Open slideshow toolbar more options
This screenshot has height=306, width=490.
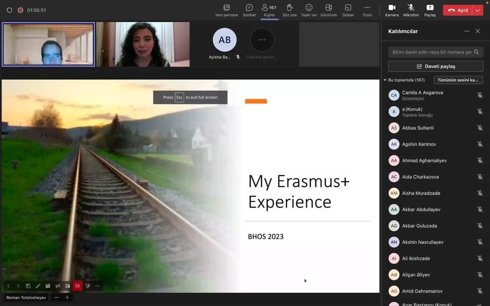click(x=98, y=286)
